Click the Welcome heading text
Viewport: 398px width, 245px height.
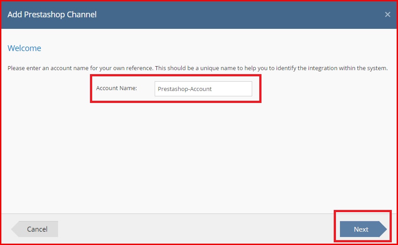[24, 48]
